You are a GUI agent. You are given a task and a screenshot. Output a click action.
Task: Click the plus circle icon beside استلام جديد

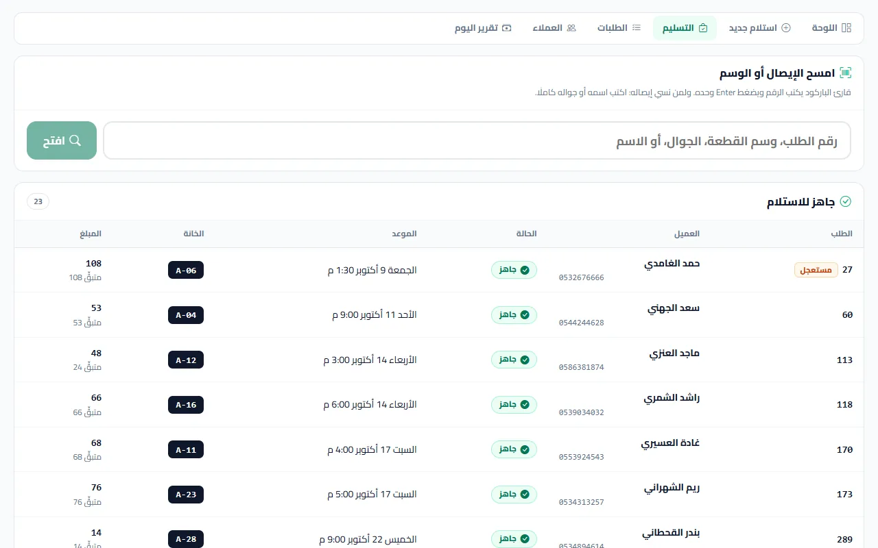coord(786,28)
